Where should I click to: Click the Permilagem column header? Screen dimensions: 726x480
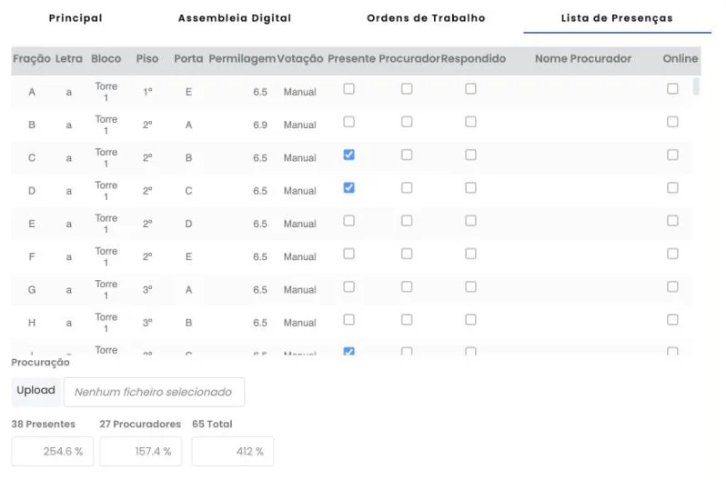point(242,59)
